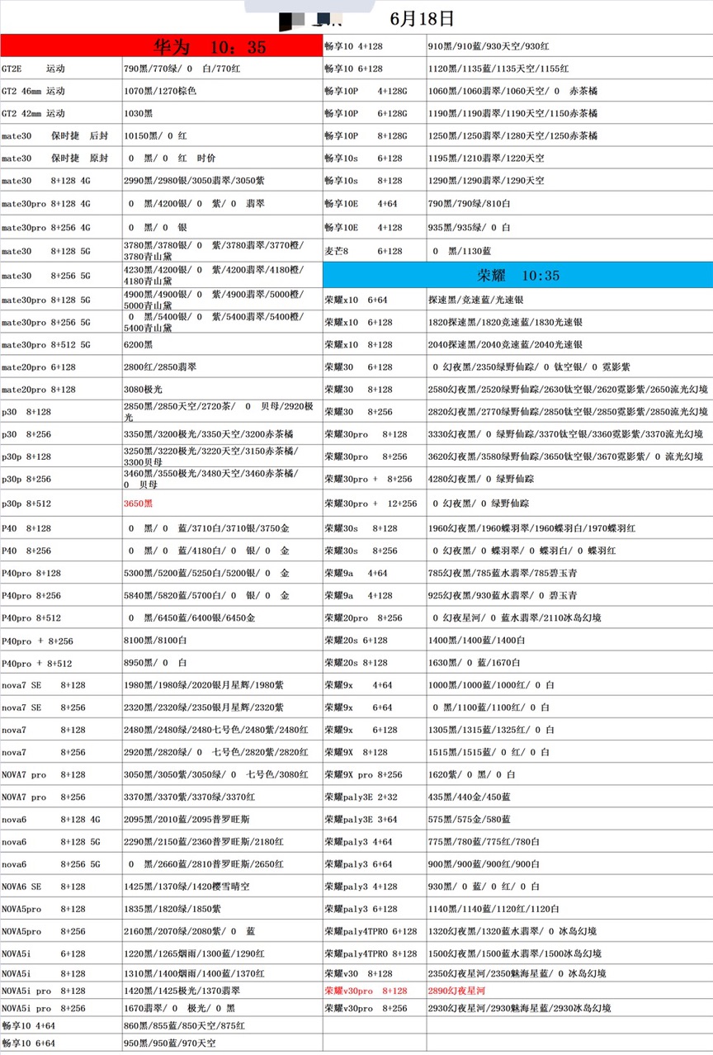Select the 1425黑/1370绿/1420樱雪晴空 price cell

(x=222, y=887)
